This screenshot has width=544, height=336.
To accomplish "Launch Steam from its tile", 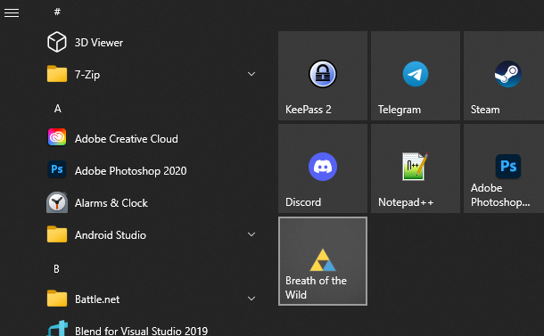I will pos(504,76).
